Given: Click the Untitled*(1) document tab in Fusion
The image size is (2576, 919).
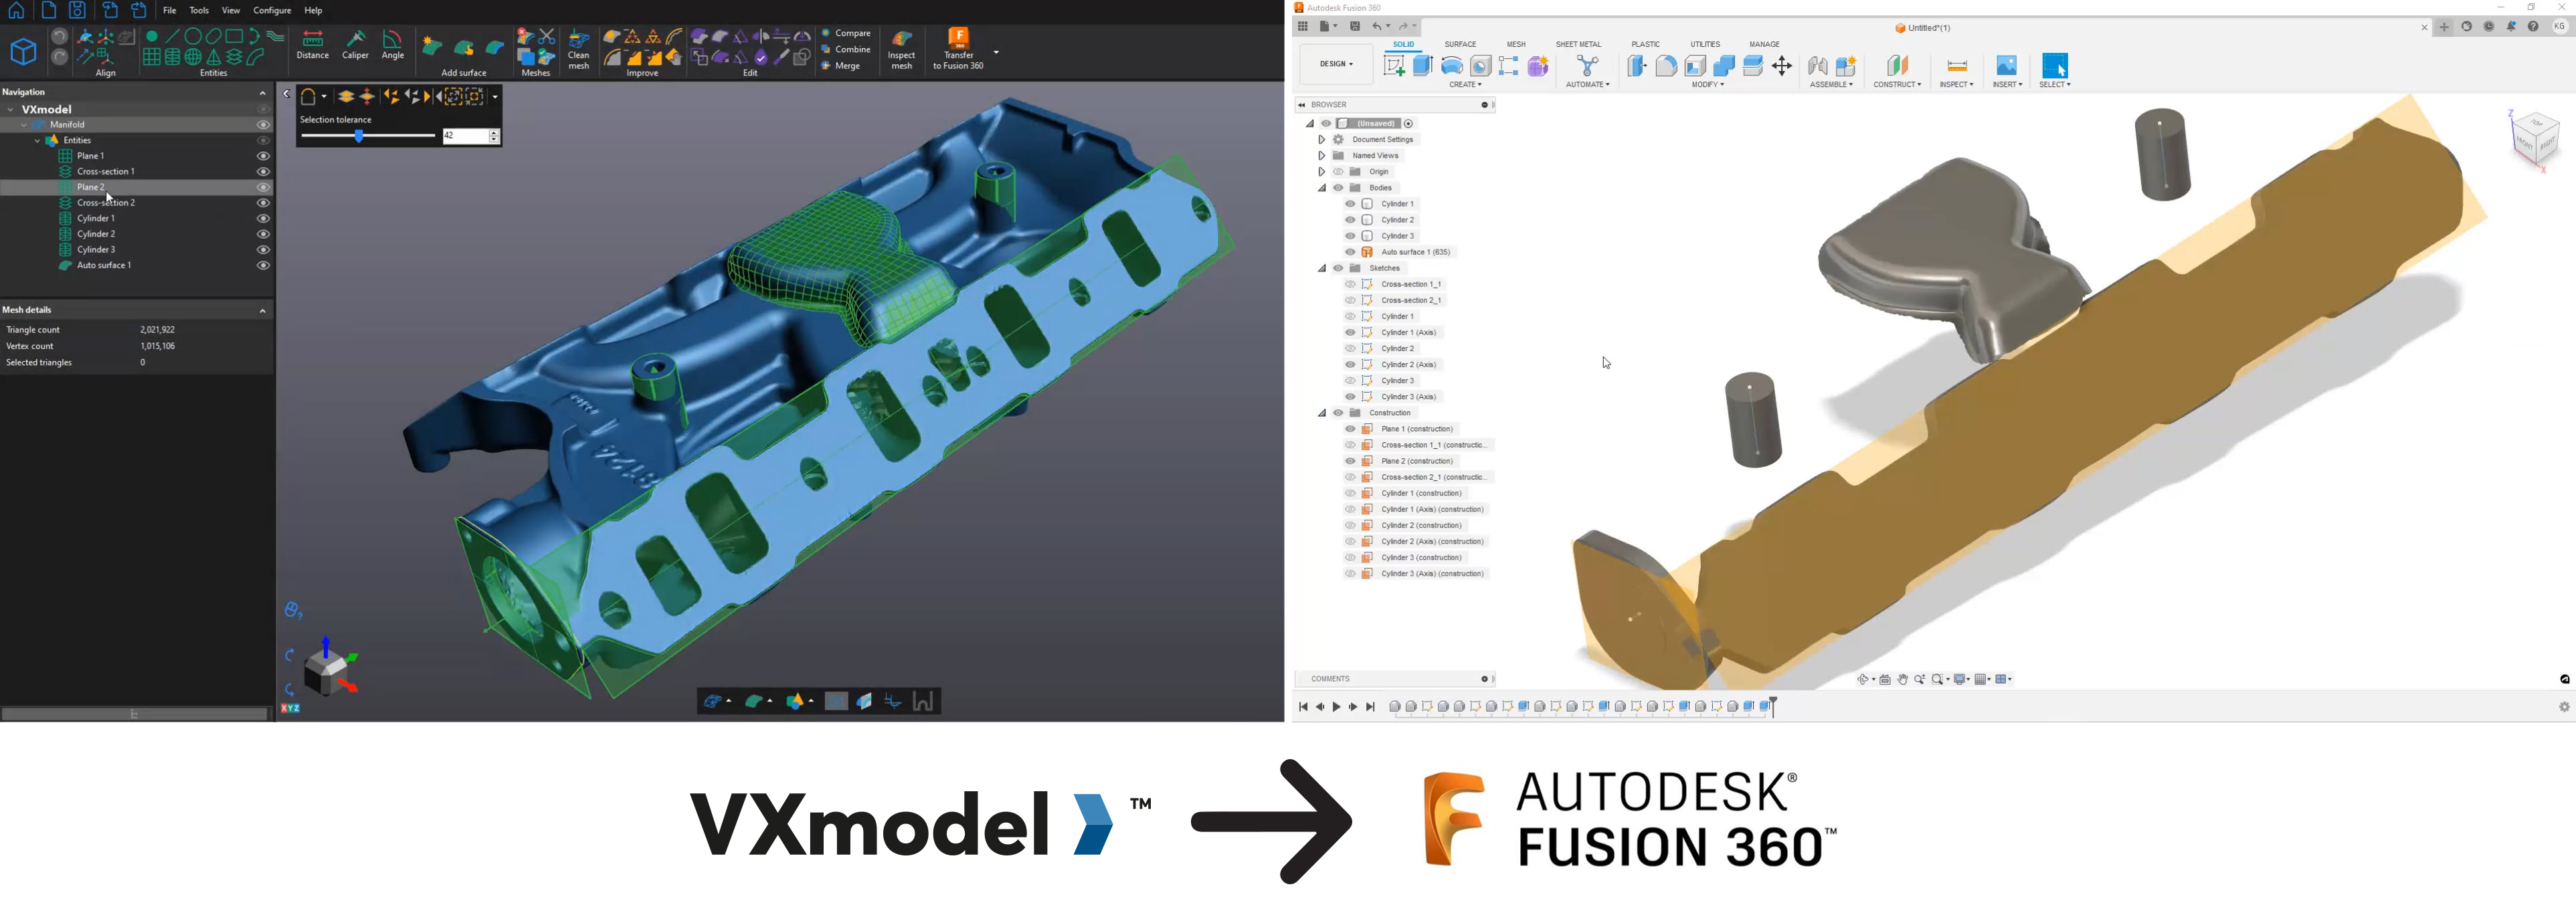Looking at the screenshot, I should [1922, 28].
